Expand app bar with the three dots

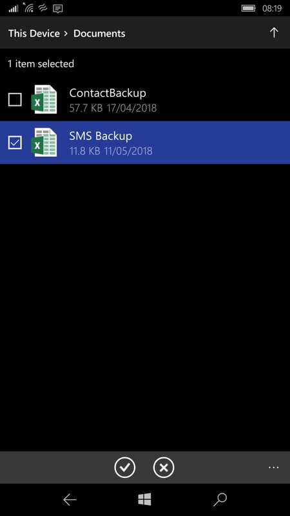pos(273,467)
